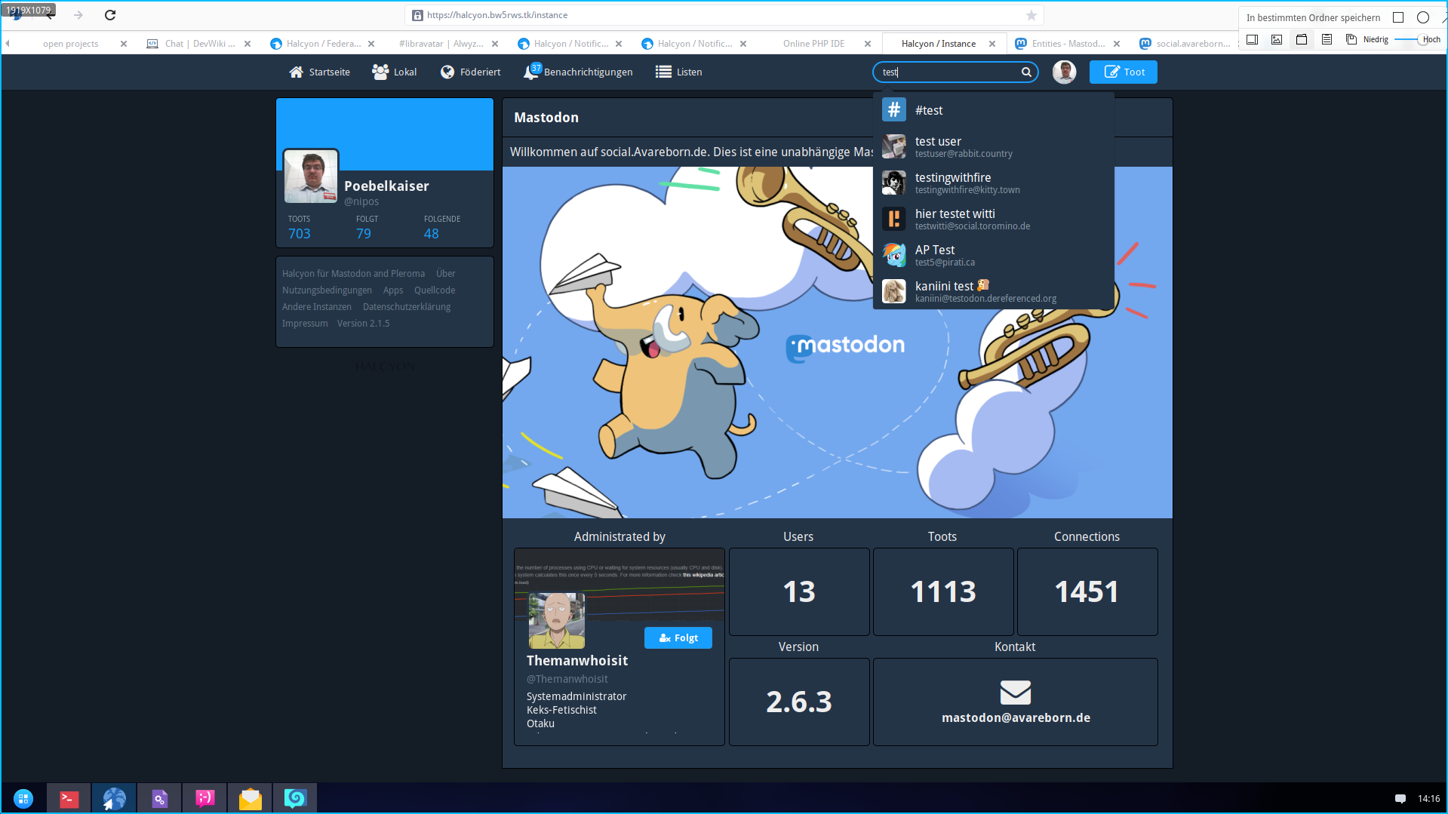Image resolution: width=1448 pixels, height=814 pixels.
Task: Click the bookmark star in address bar
Action: (1031, 15)
